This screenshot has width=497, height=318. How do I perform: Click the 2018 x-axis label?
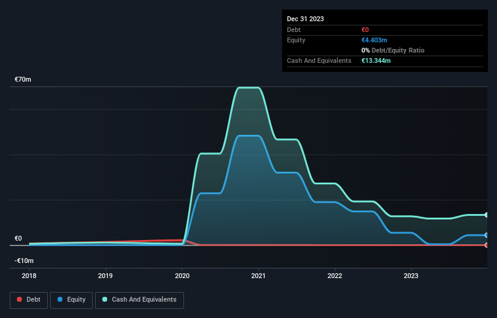[29, 276]
